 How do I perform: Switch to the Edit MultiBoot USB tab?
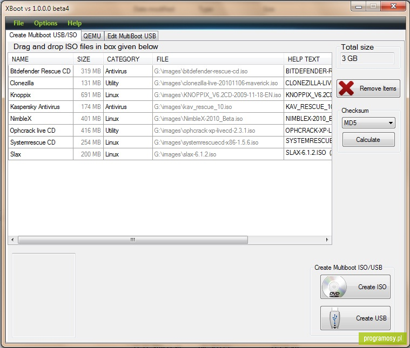131,36
